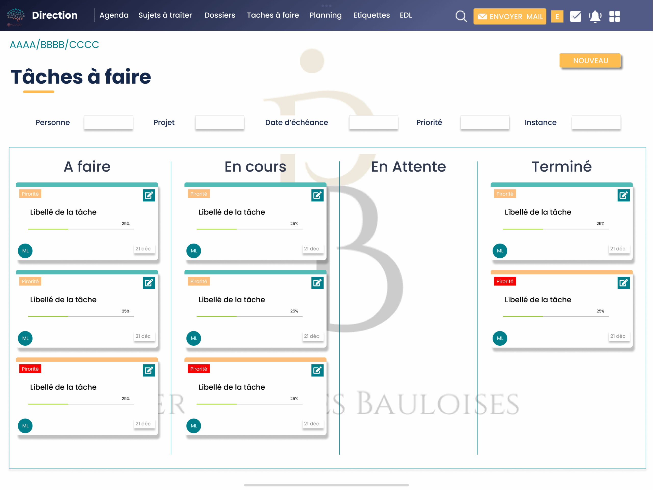Edit the red-priority card in A faire
653x490 pixels.
click(149, 370)
